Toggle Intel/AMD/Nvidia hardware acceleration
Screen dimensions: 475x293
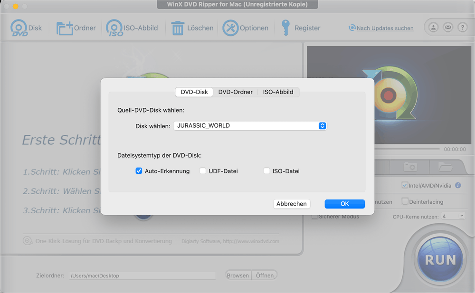point(405,185)
